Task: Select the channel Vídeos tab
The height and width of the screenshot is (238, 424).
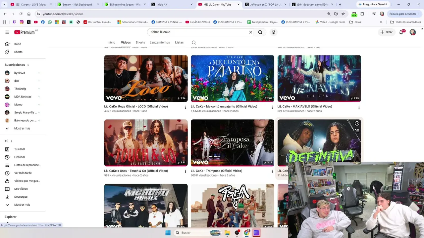Action: coord(126,42)
